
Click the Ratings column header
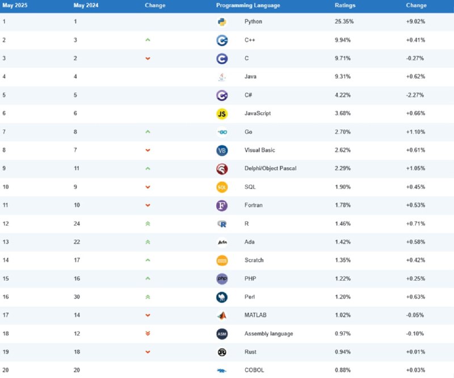[x=345, y=6]
